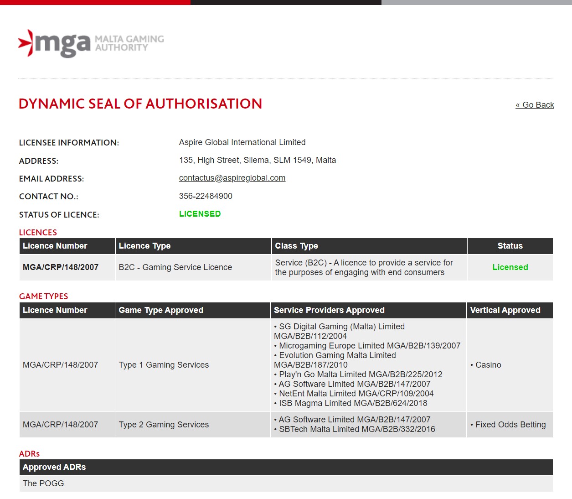Click the Vertical Approved column header
Screen dimensions: 572x499
[510, 310]
